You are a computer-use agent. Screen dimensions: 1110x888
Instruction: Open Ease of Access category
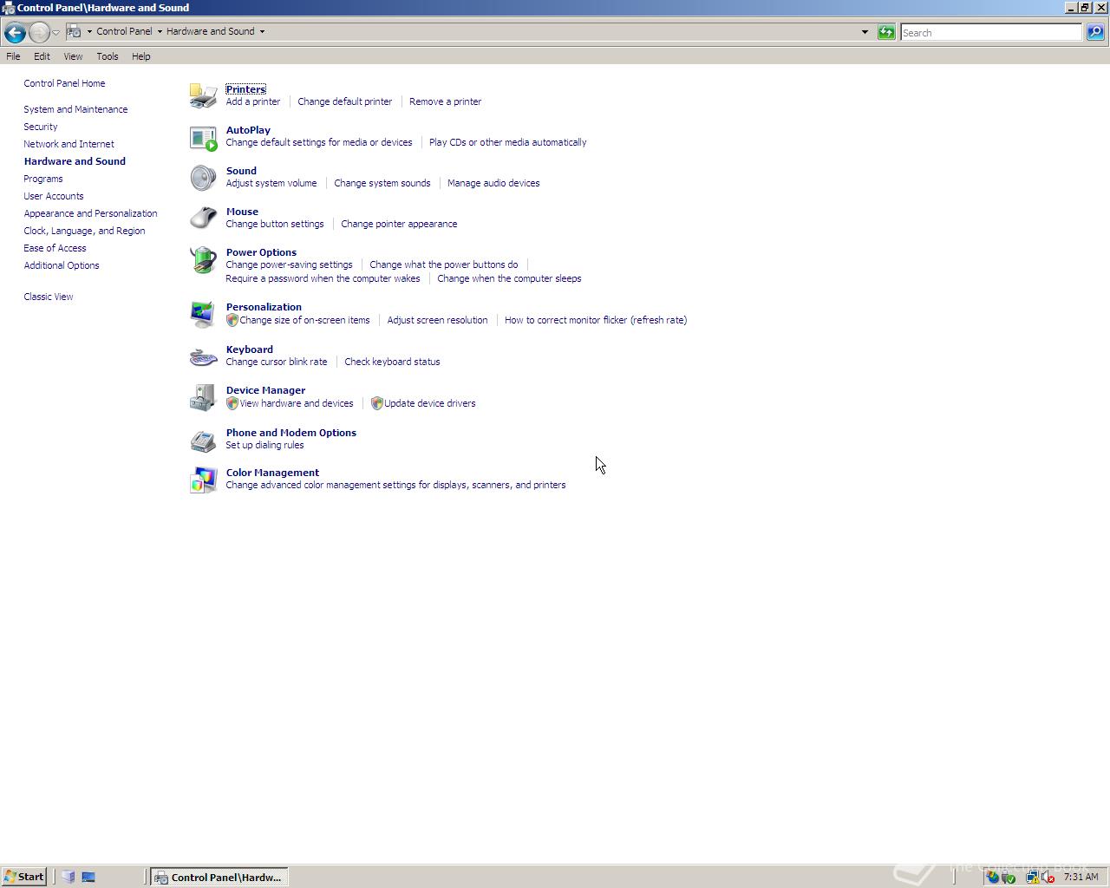click(x=55, y=248)
